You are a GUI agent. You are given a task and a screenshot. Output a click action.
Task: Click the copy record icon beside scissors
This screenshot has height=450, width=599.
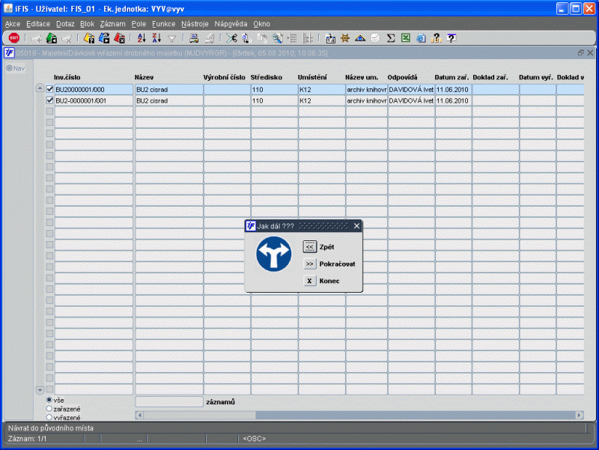click(247, 38)
